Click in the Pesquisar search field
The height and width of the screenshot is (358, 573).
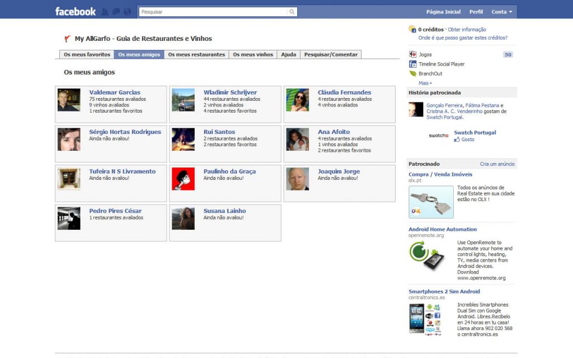(x=213, y=12)
